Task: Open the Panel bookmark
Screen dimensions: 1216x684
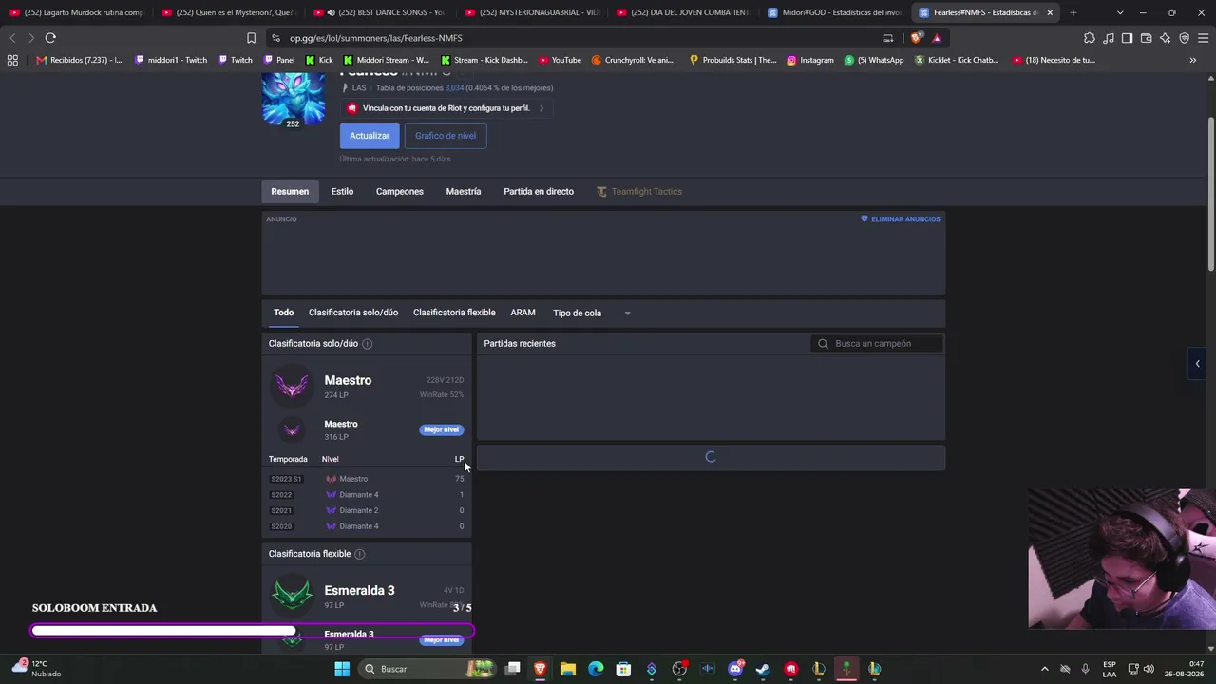Action: click(x=277, y=60)
